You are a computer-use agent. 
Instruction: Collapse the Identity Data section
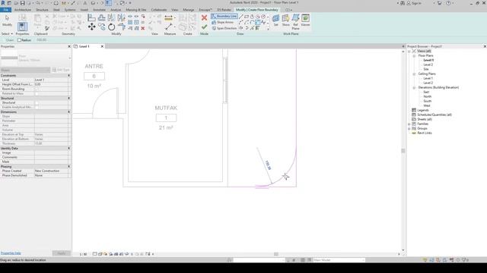(69, 149)
